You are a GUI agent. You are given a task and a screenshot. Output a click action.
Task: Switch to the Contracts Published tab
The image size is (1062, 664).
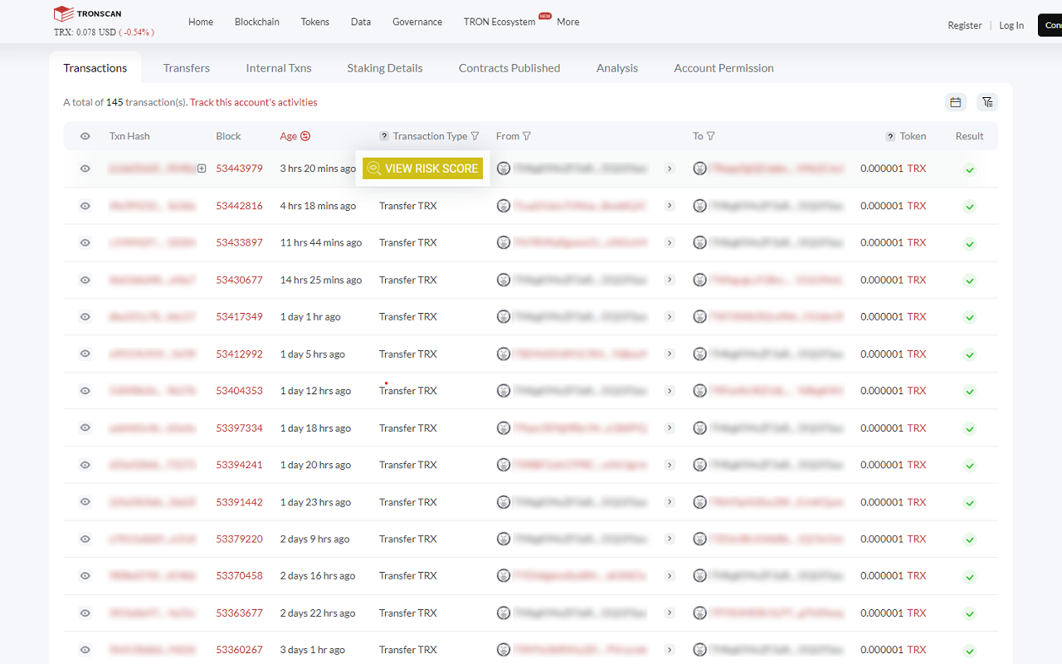(x=509, y=68)
